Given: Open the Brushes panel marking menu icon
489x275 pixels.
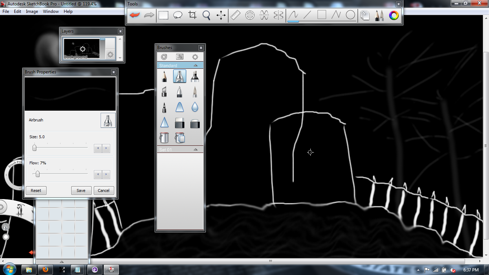Looking at the screenshot, I should (x=195, y=57).
